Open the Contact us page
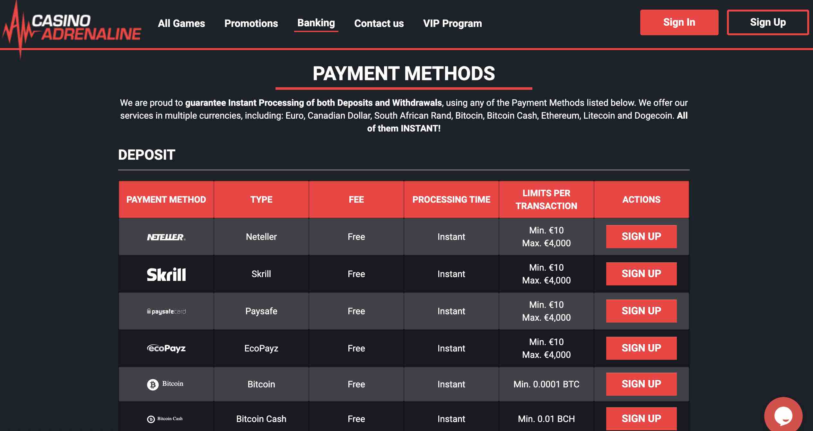The image size is (813, 431). coord(379,23)
